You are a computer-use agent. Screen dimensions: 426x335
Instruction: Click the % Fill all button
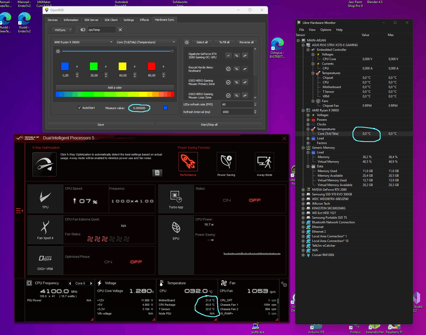pyautogui.click(x=224, y=43)
